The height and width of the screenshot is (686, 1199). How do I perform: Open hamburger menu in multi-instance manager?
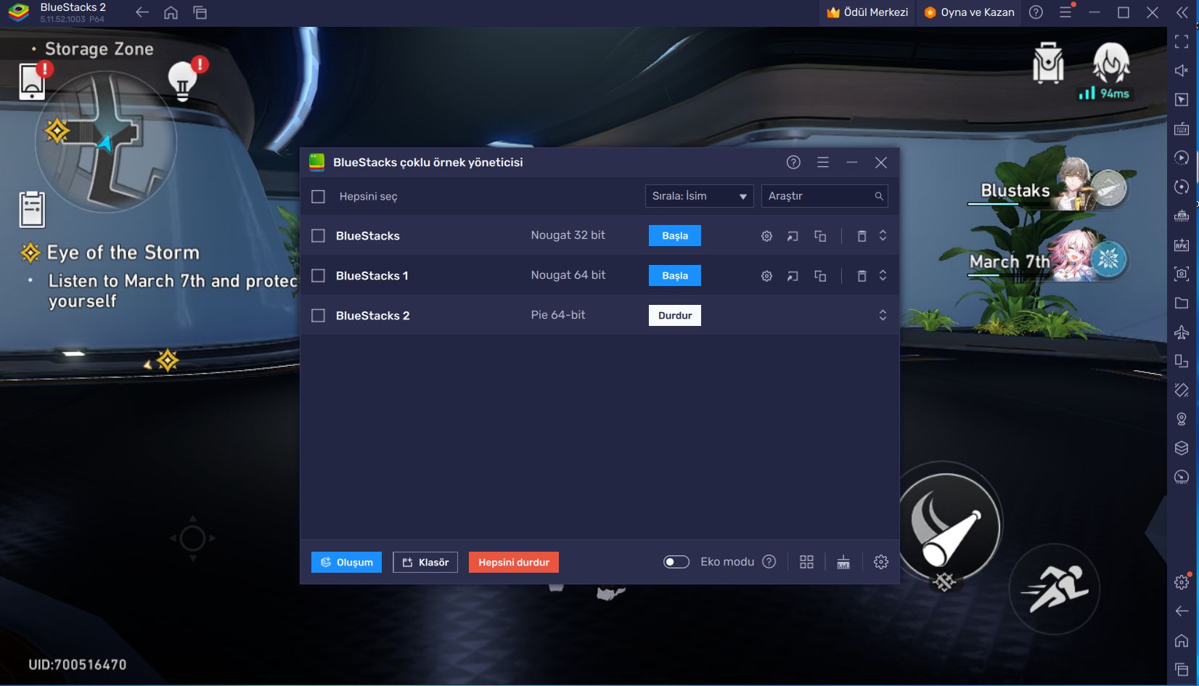[823, 163]
